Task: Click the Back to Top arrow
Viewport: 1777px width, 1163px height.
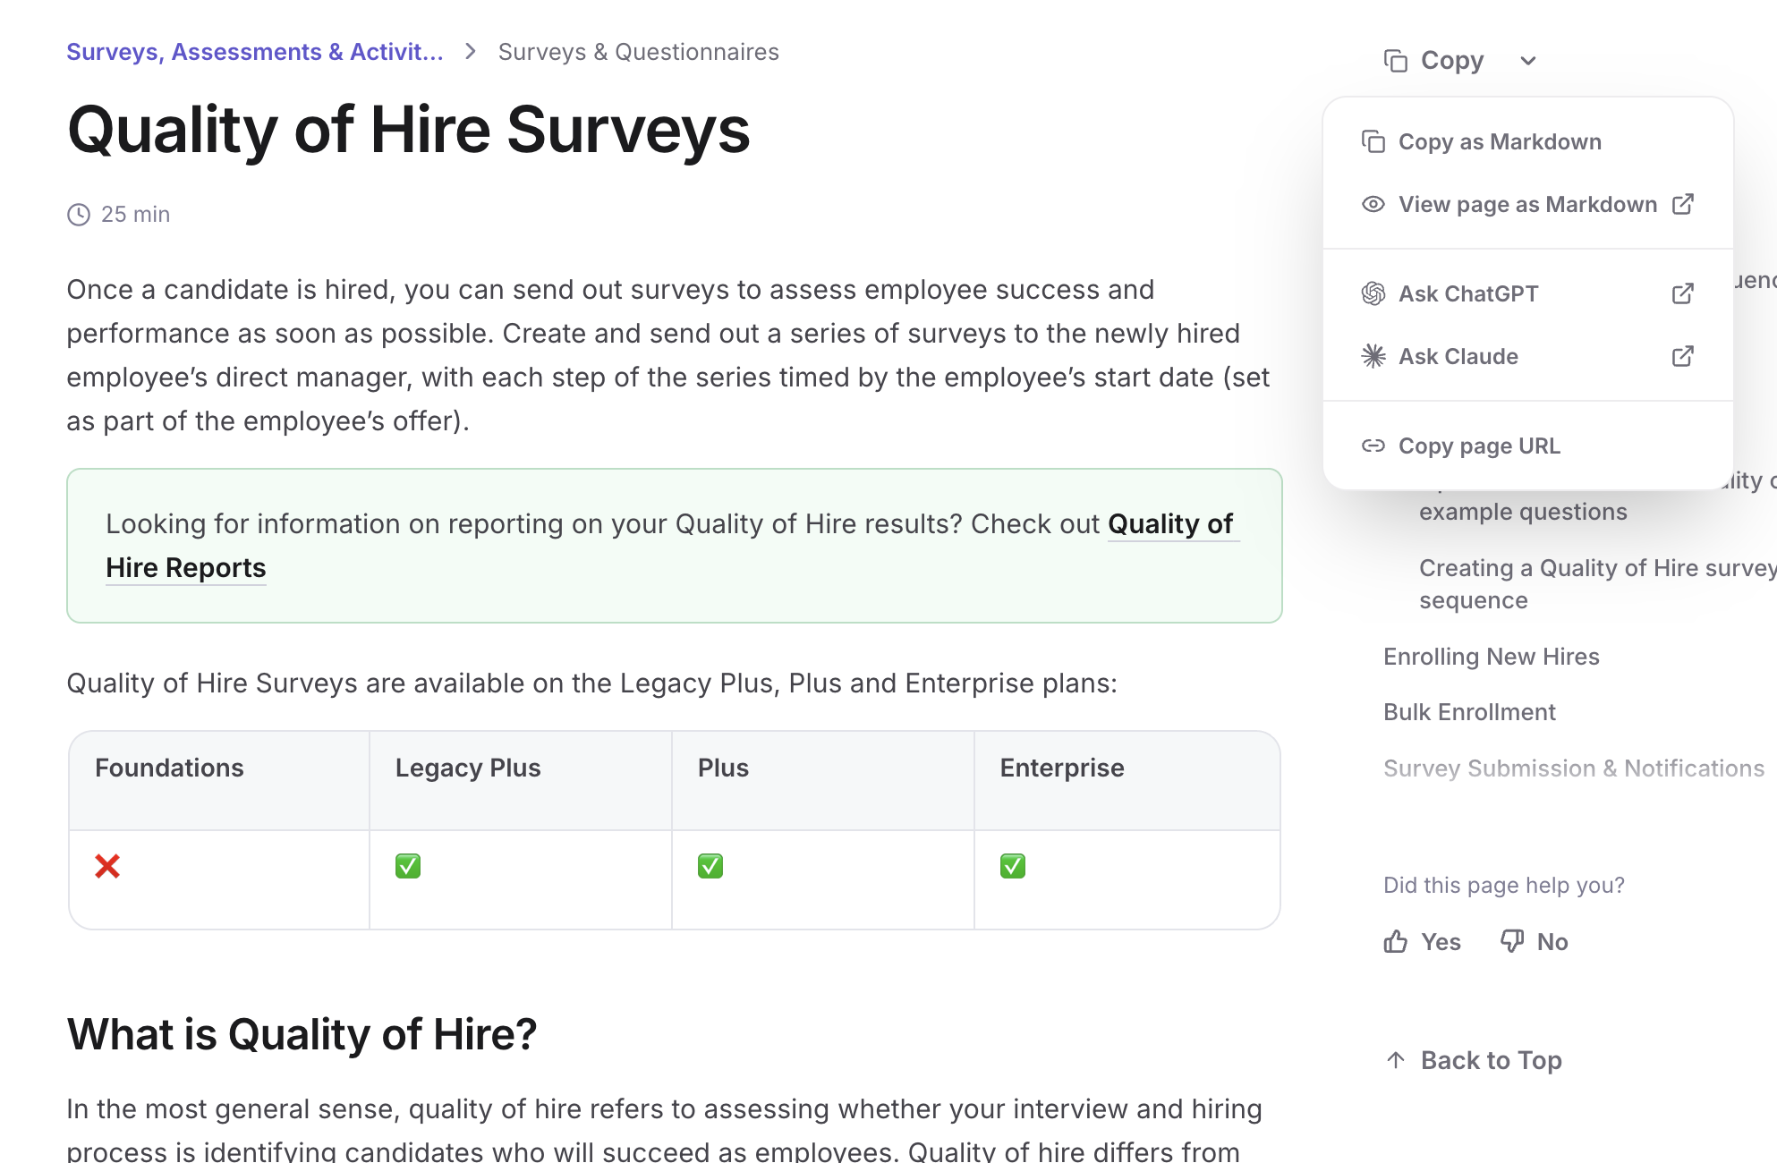Action: point(1396,1060)
